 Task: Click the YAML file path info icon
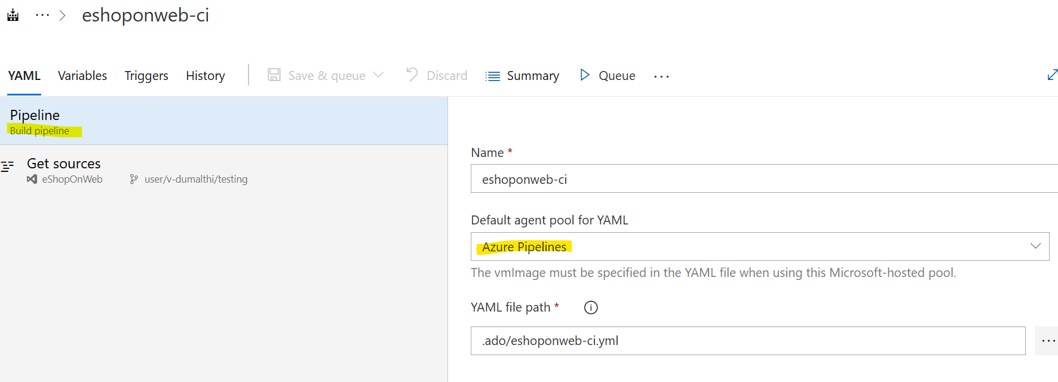click(590, 307)
